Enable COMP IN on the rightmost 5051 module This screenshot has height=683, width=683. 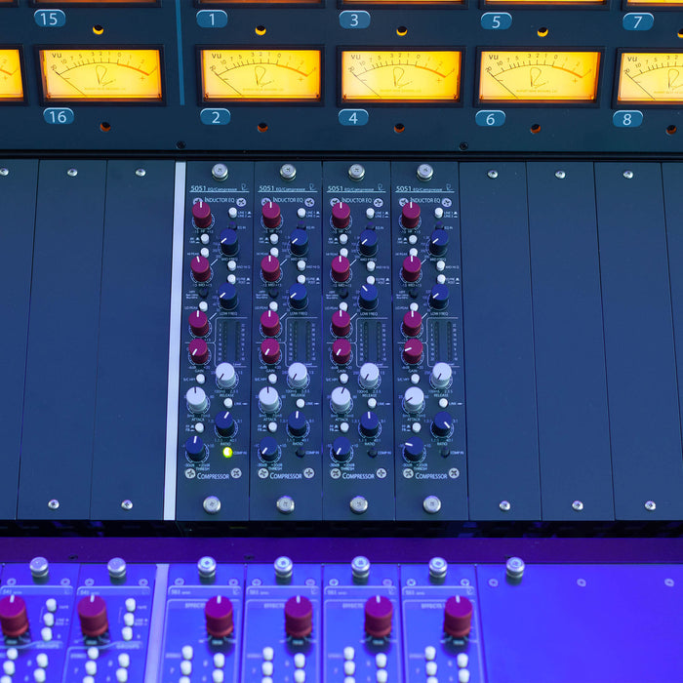pos(445,453)
